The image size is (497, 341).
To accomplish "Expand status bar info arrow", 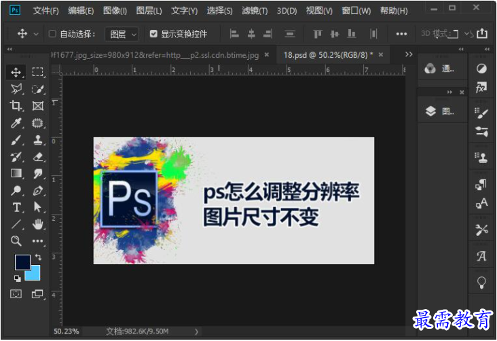I will point(196,331).
